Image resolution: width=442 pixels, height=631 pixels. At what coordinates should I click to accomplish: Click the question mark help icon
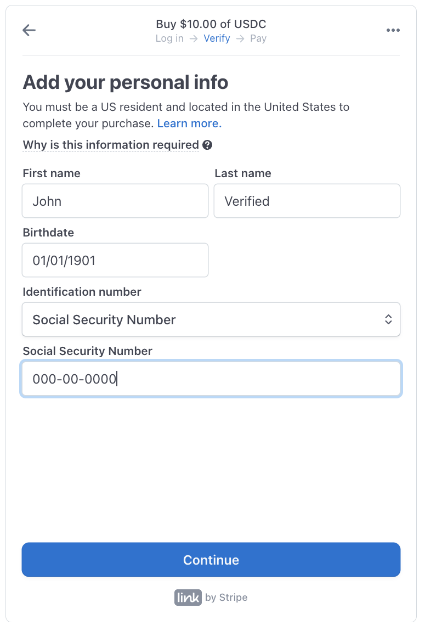tap(207, 145)
